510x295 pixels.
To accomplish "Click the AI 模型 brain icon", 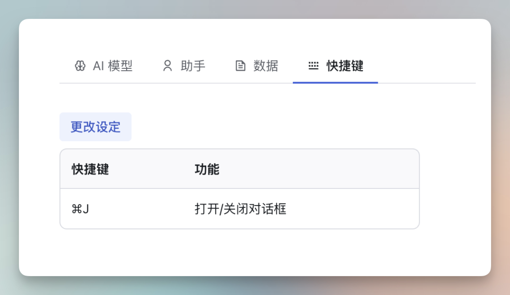I will (x=80, y=66).
